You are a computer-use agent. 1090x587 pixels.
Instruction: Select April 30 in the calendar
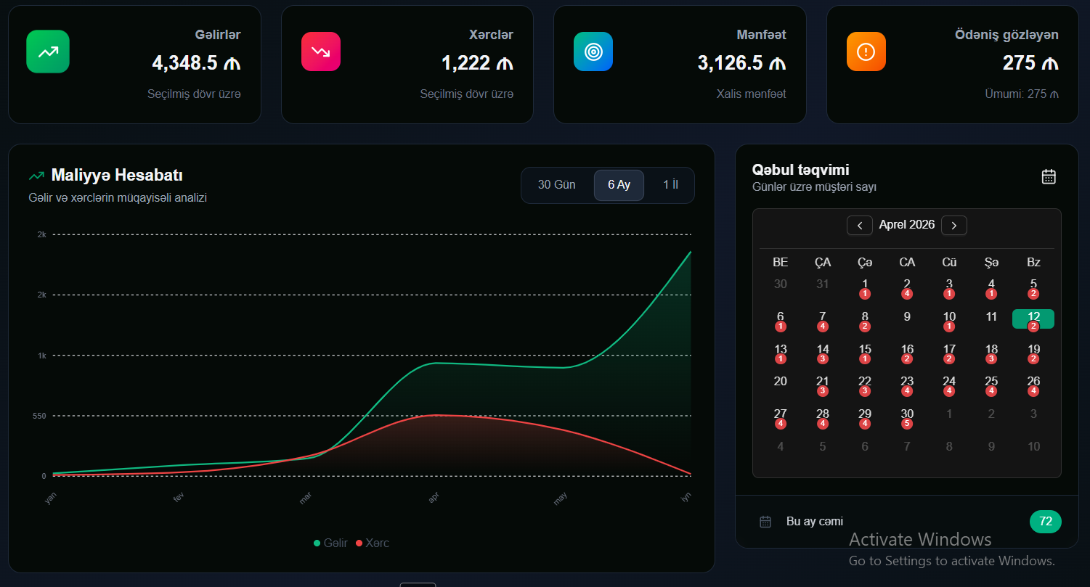[907, 416]
